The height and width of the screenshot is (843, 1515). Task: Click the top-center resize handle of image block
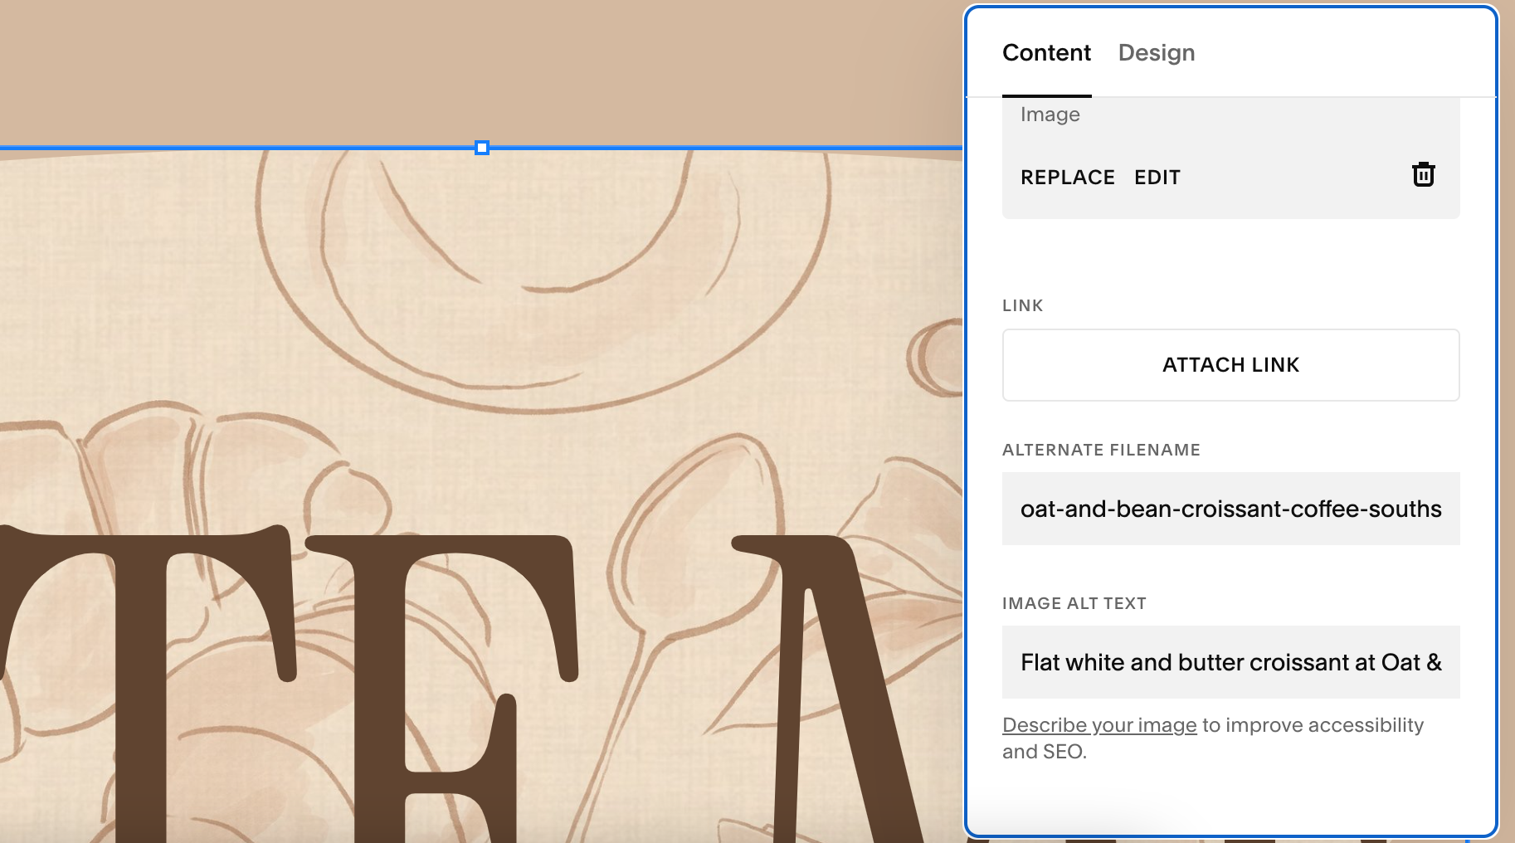482,148
